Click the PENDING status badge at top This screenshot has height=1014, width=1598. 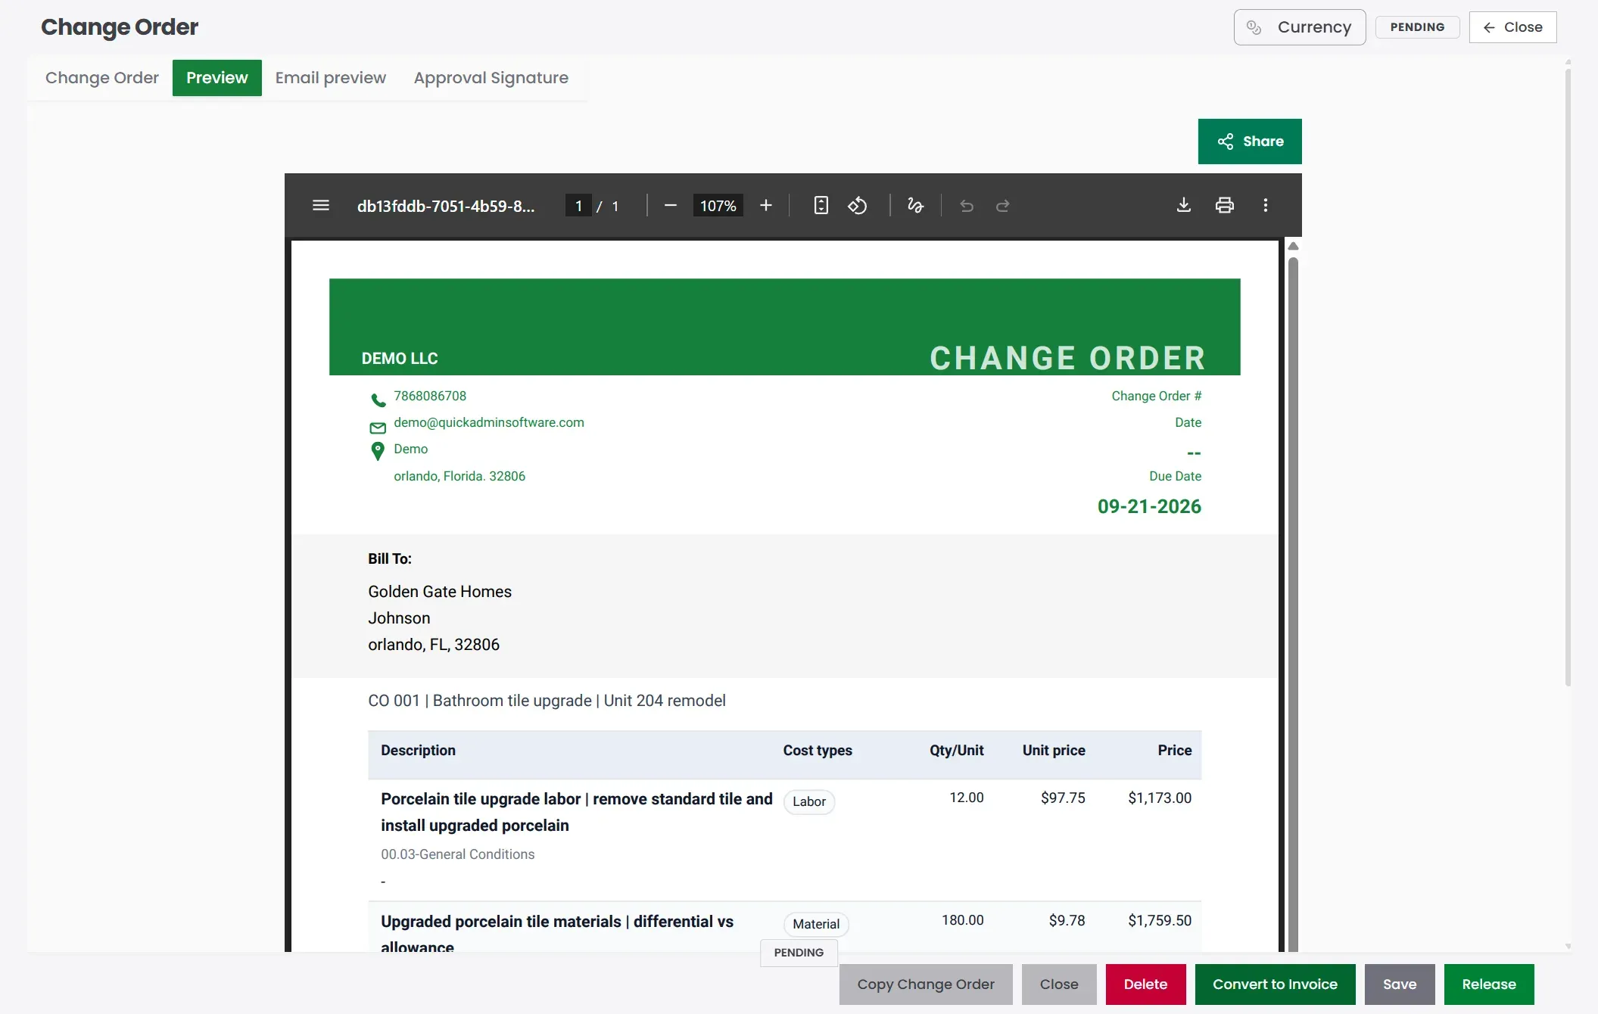click(x=1417, y=27)
